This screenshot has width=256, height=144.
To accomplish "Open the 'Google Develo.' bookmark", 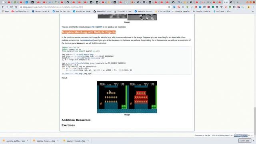I will click(x=182, y=12).
